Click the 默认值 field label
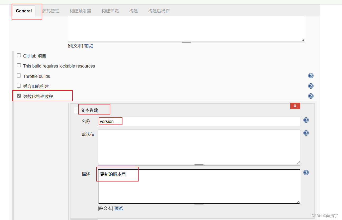 click(x=88, y=134)
